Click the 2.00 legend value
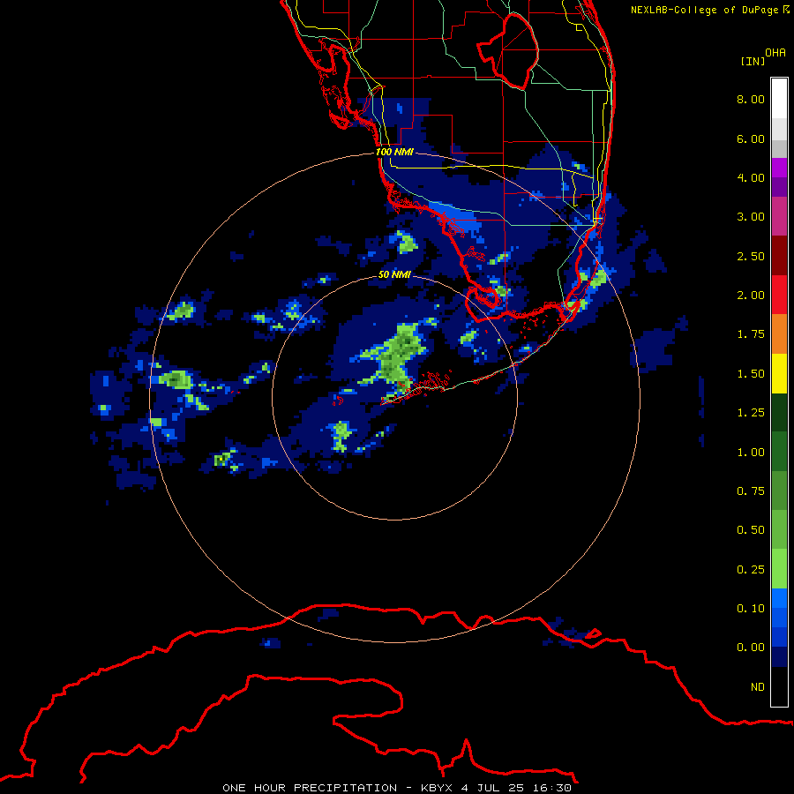 coord(751,296)
